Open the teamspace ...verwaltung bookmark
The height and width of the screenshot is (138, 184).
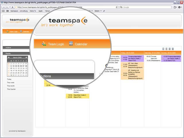[19, 11]
